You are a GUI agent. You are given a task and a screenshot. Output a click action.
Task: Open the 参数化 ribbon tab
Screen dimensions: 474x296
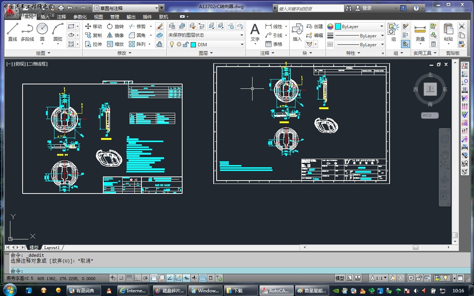click(80, 17)
